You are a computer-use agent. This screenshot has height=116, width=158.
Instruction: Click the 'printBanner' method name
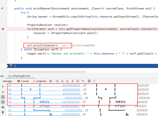(42, 9)
